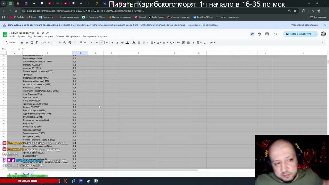Select cell "Троя (2004)"
Viewport: 329px width, 185px height.
(47, 75)
